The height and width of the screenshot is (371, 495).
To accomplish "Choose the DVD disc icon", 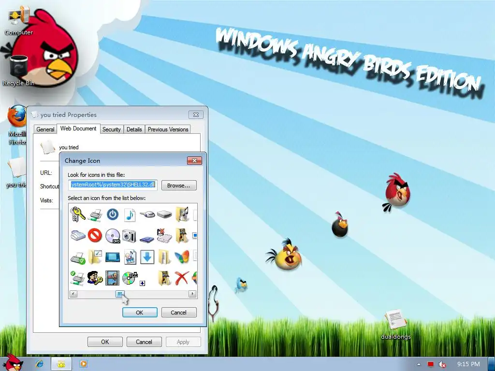I will coord(112,236).
